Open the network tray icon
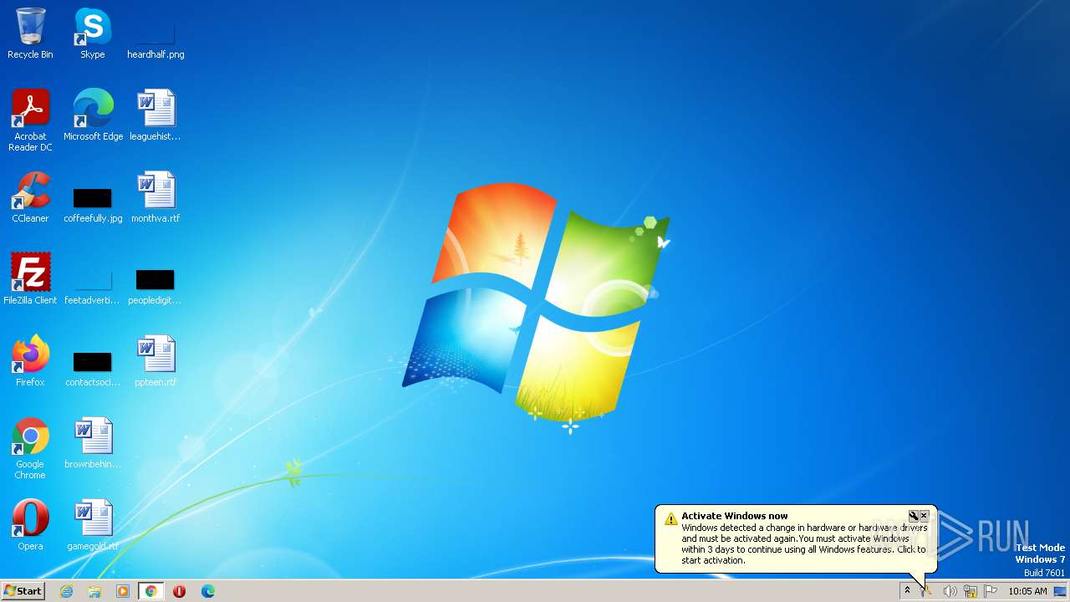The height and width of the screenshot is (602, 1070). (x=971, y=591)
